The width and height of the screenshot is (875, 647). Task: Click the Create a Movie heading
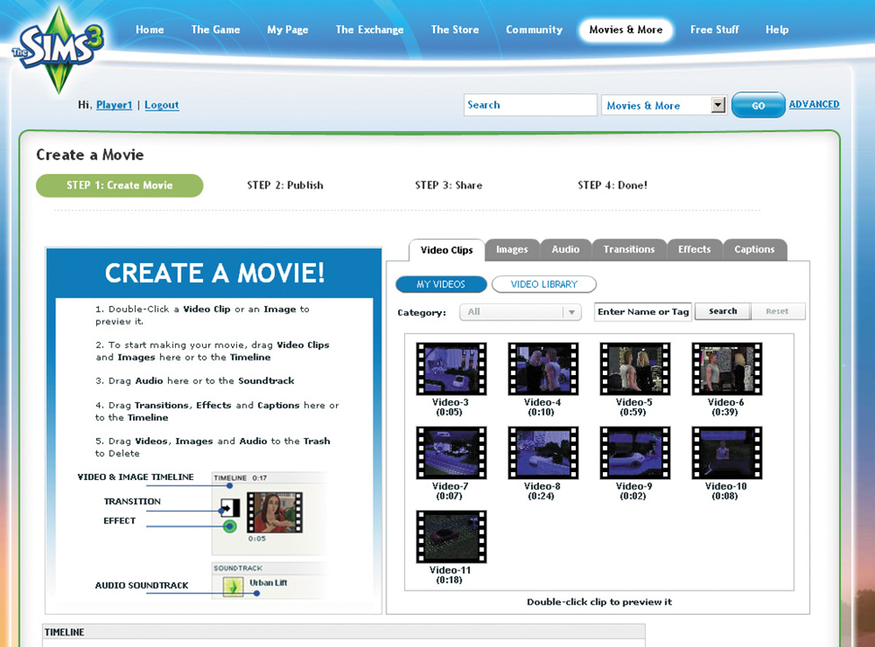[90, 154]
